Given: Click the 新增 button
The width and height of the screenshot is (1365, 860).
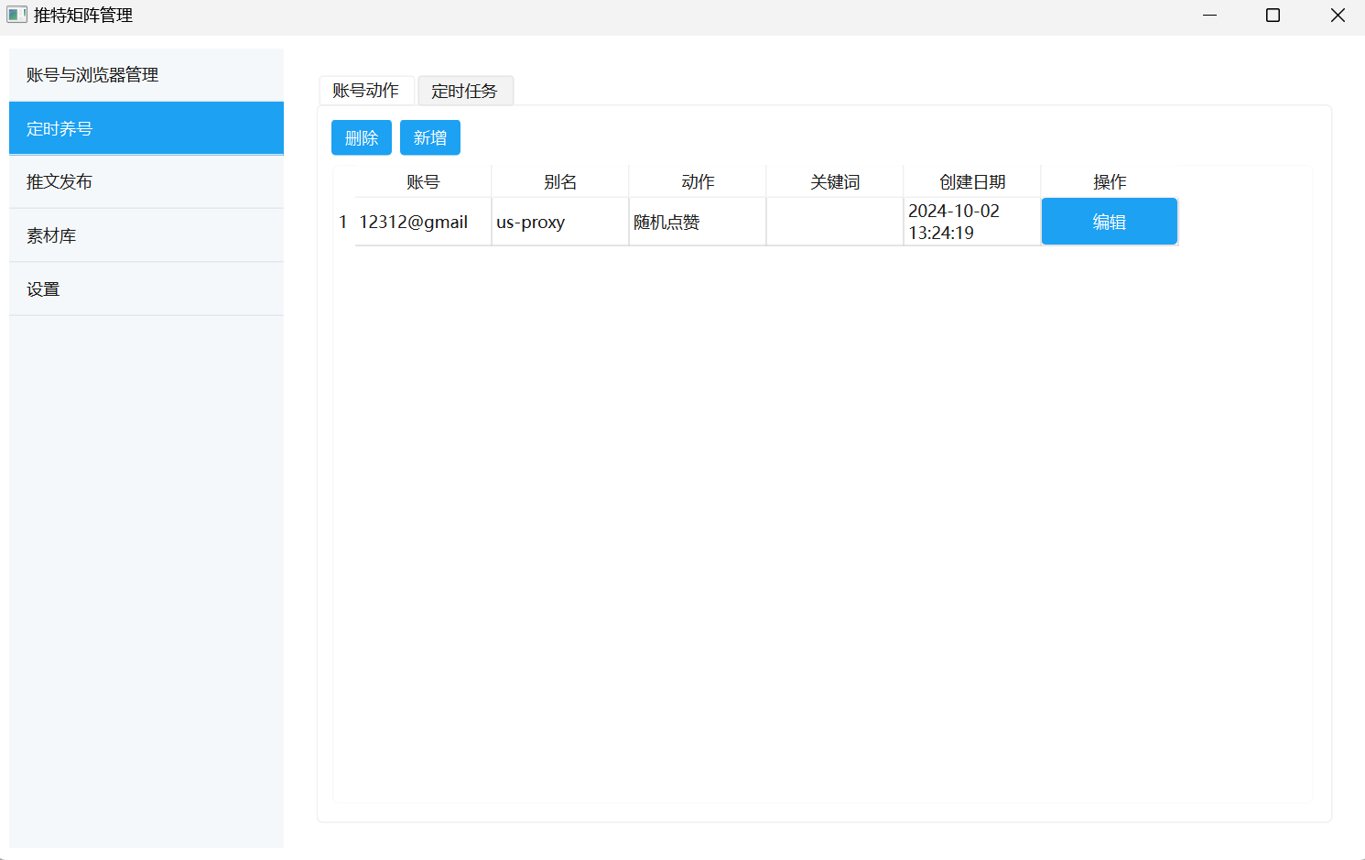Looking at the screenshot, I should coord(429,138).
